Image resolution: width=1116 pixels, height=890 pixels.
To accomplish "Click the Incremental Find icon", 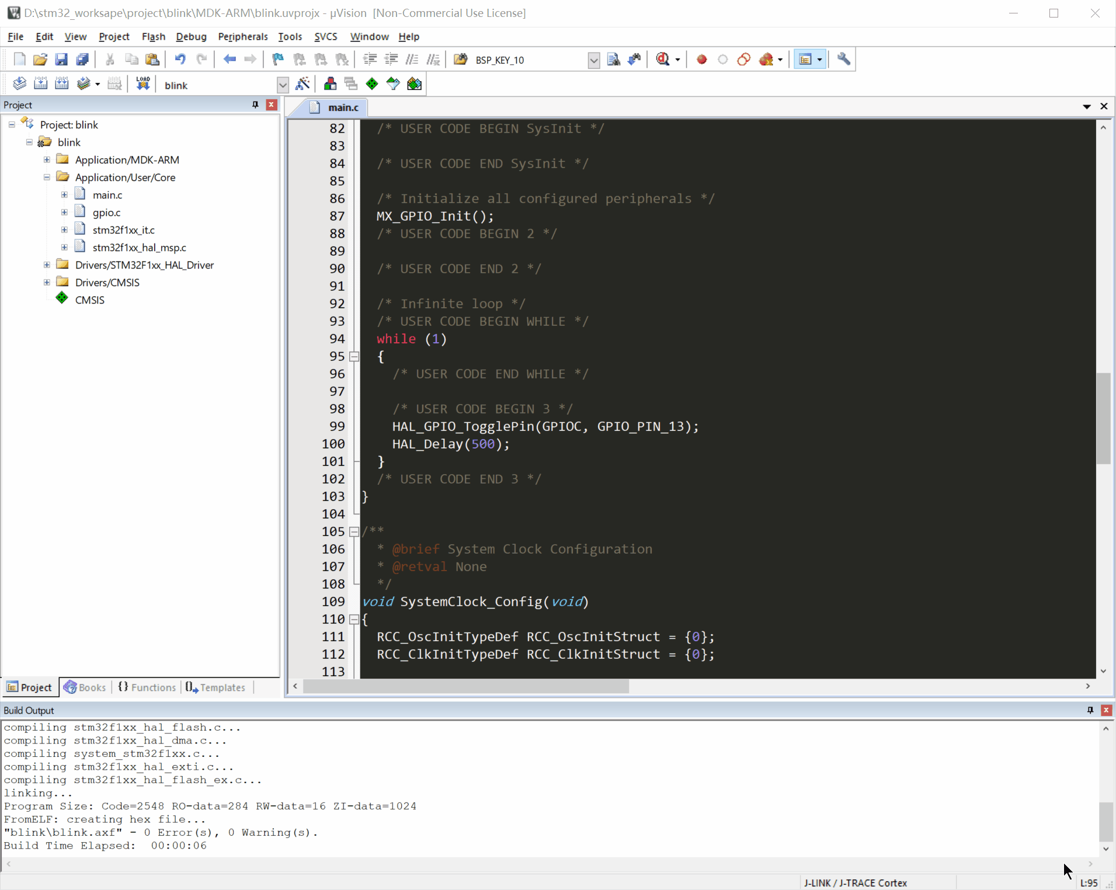I will (634, 60).
